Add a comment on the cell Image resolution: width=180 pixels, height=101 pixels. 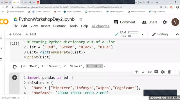point(156,72)
